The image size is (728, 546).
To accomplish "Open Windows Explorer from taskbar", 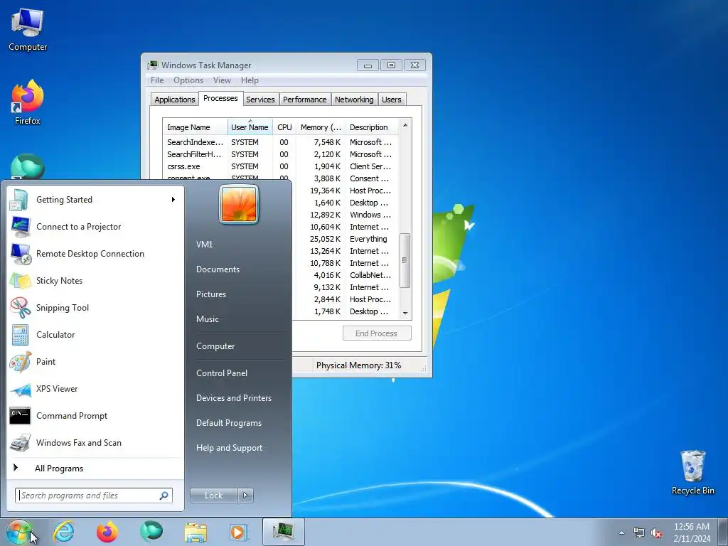I will [x=196, y=532].
